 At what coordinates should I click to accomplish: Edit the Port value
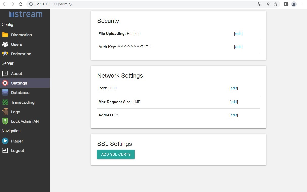pyautogui.click(x=234, y=88)
